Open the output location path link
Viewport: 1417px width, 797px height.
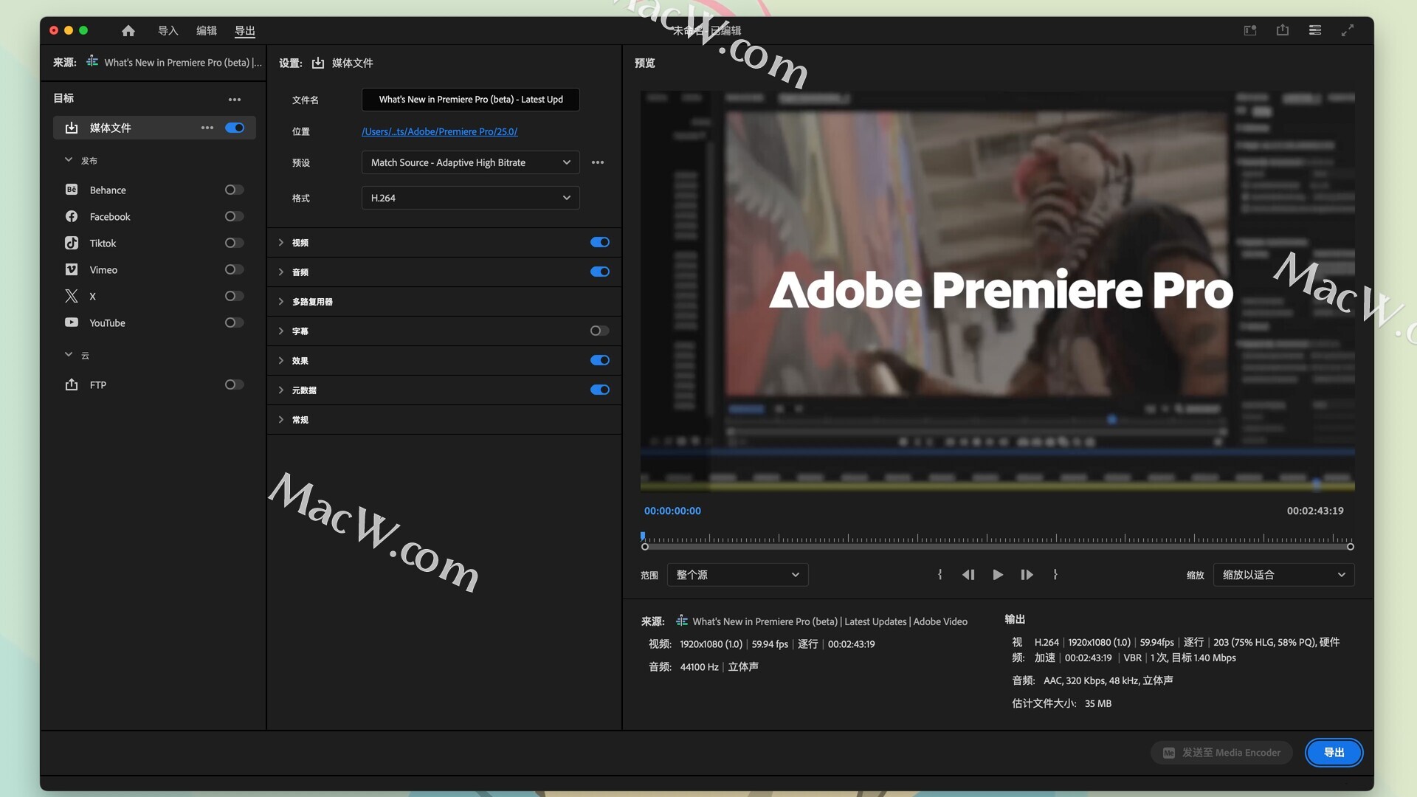click(439, 131)
